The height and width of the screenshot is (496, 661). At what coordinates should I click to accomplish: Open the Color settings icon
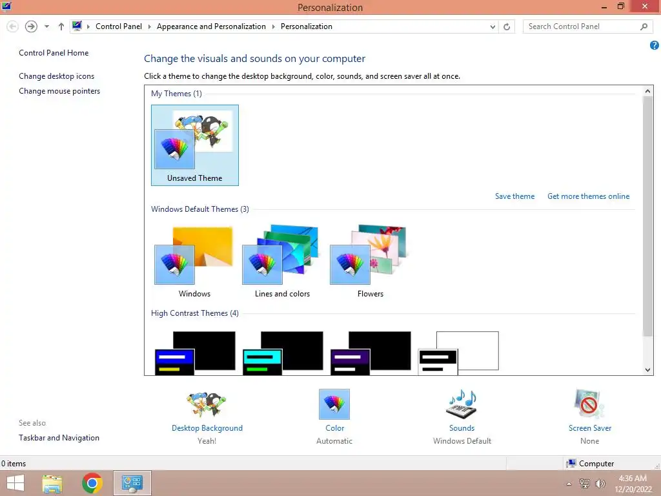click(334, 404)
